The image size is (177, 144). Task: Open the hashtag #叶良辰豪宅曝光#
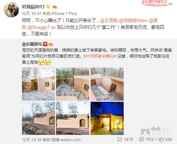pos(100,56)
